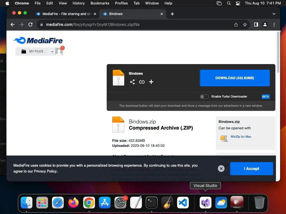Close the Bindows tab
The width and height of the screenshot is (286, 214).
tap(162, 14)
